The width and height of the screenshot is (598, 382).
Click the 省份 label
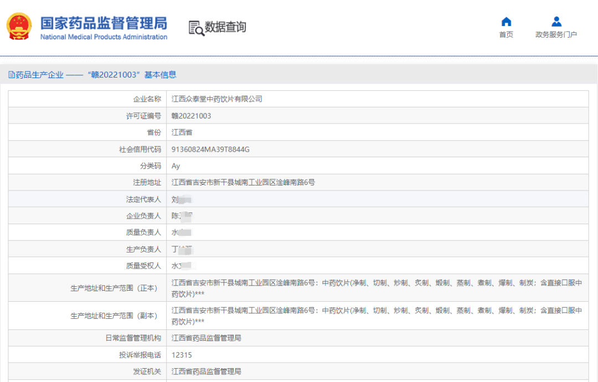pos(154,132)
